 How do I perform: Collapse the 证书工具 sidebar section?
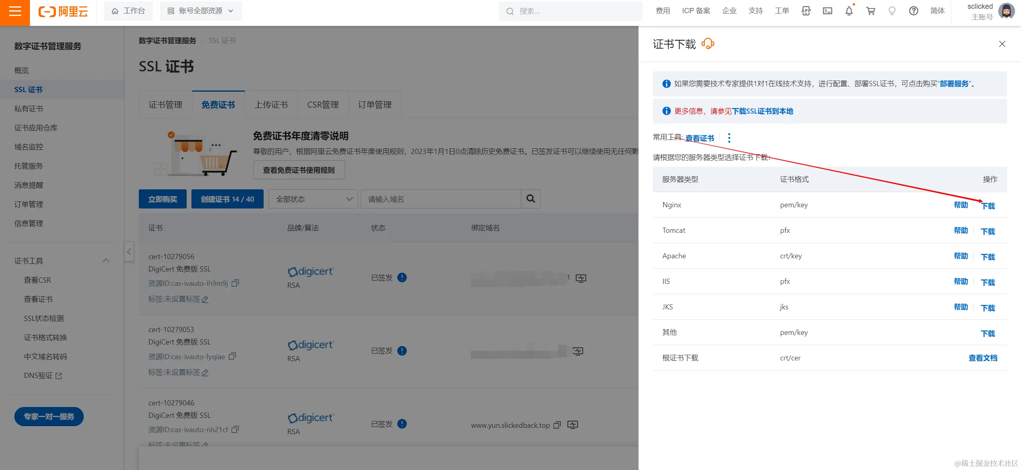106,261
